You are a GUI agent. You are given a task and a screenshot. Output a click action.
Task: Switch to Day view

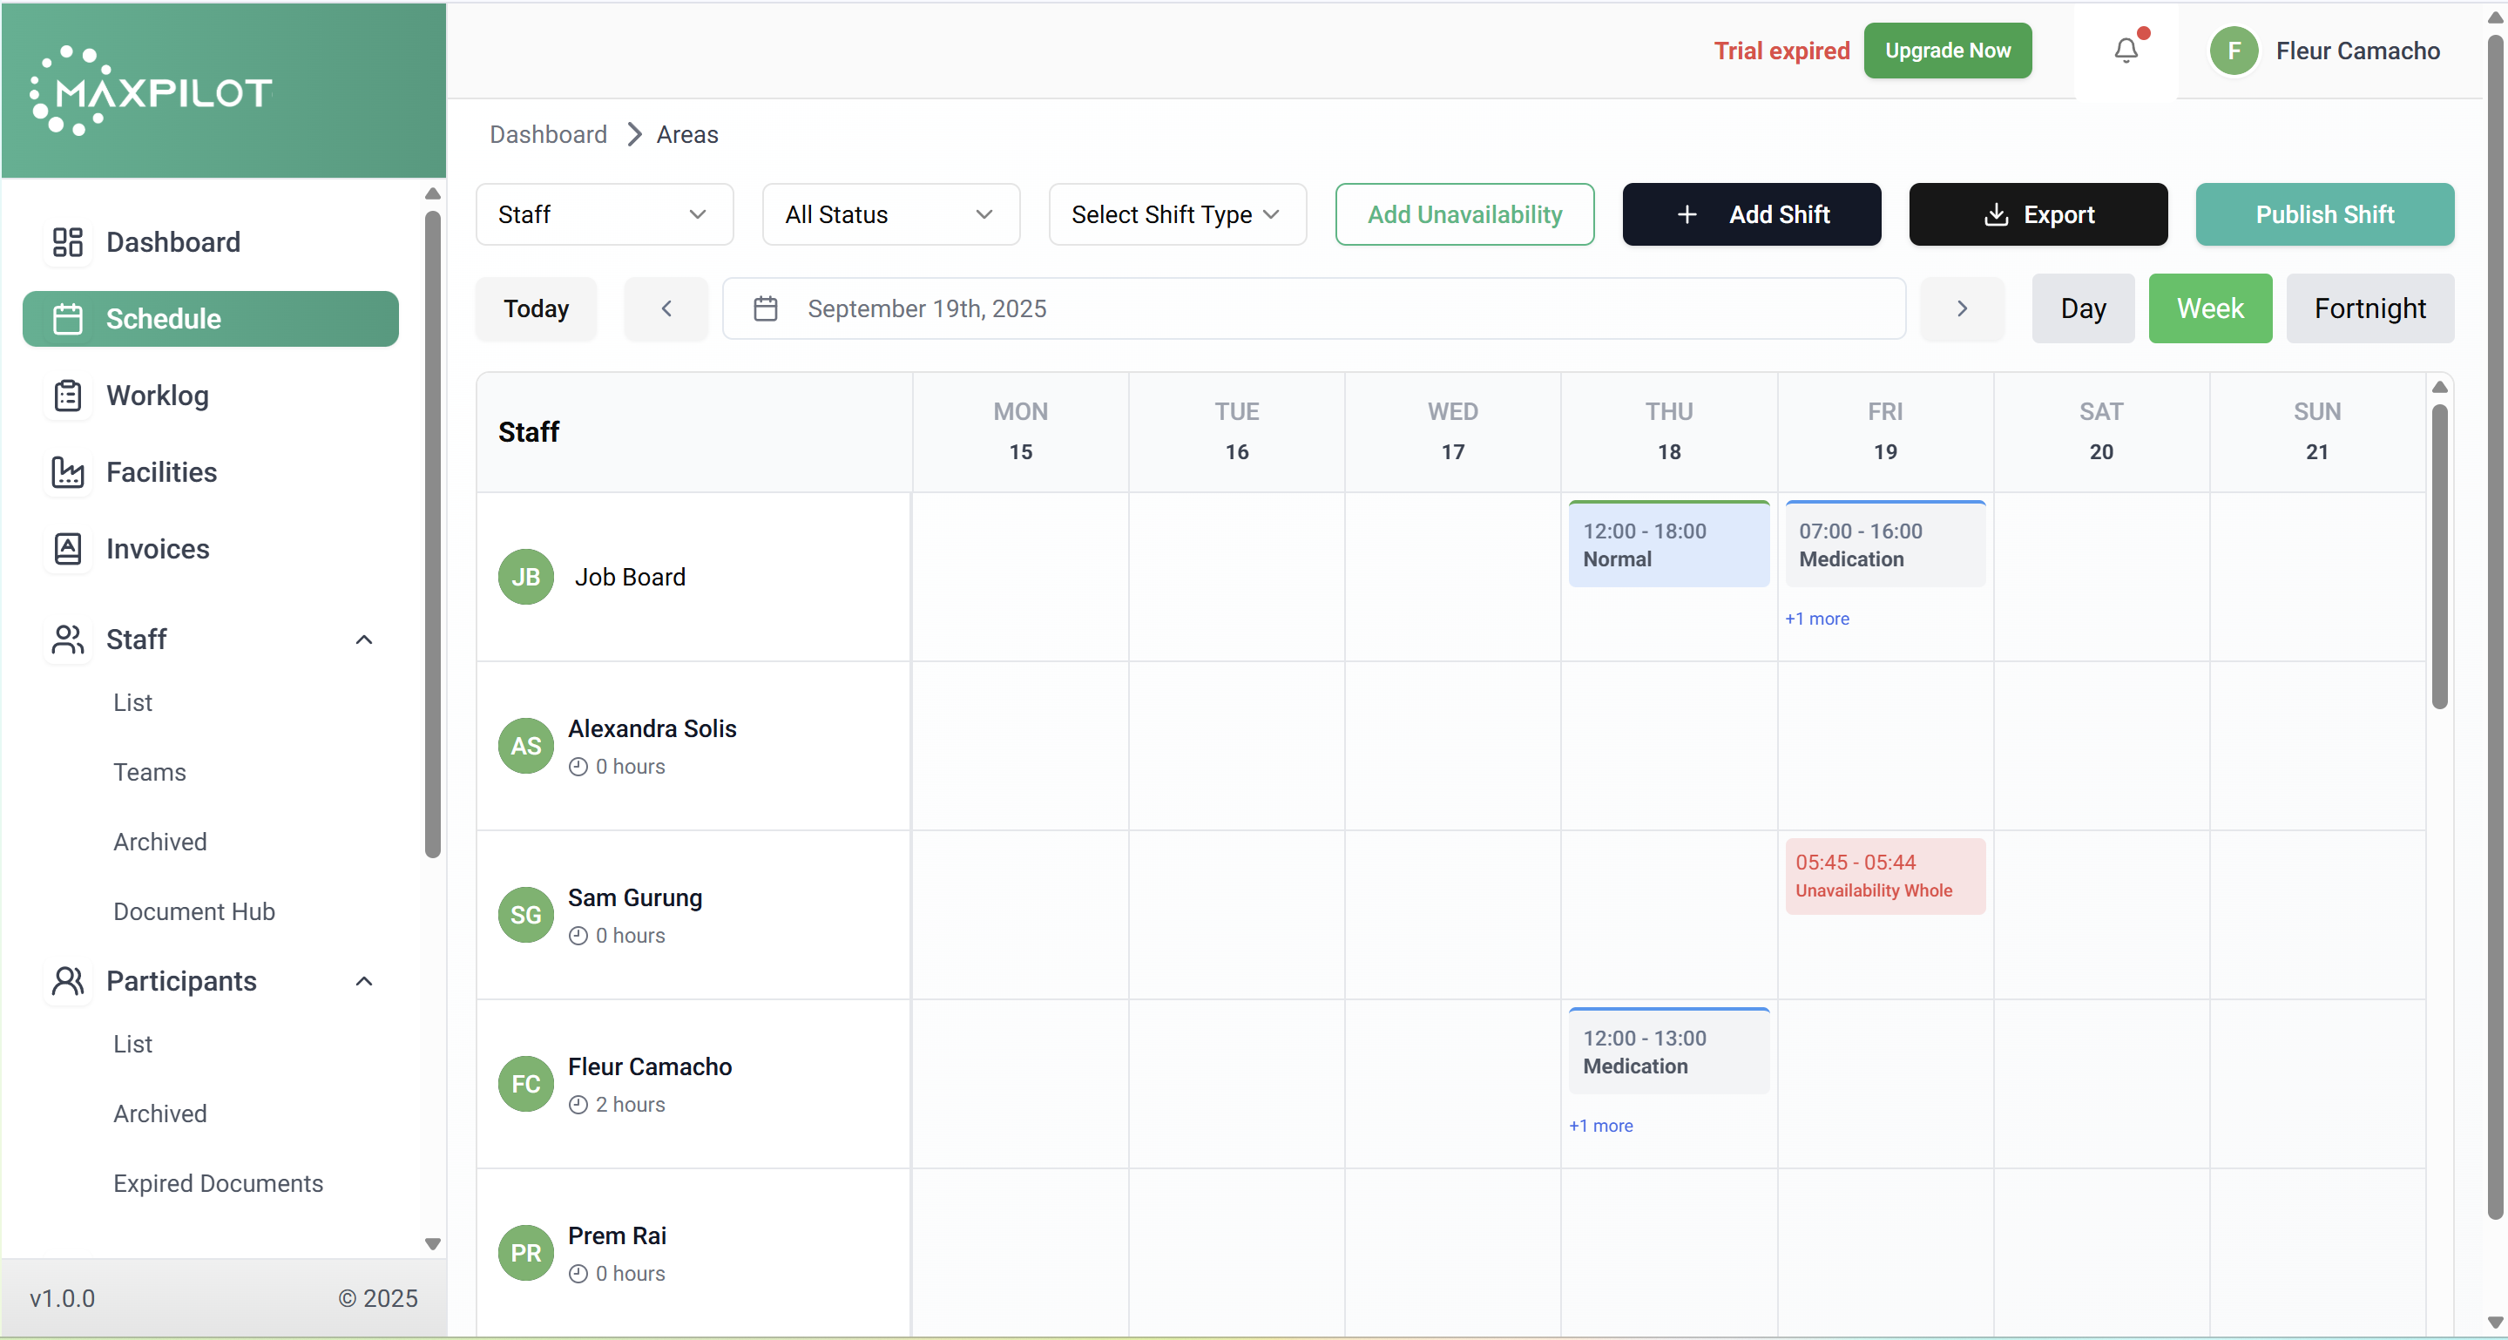click(x=2083, y=308)
